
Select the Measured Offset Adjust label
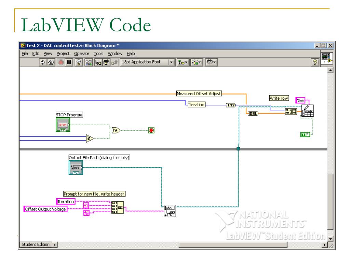199,93
